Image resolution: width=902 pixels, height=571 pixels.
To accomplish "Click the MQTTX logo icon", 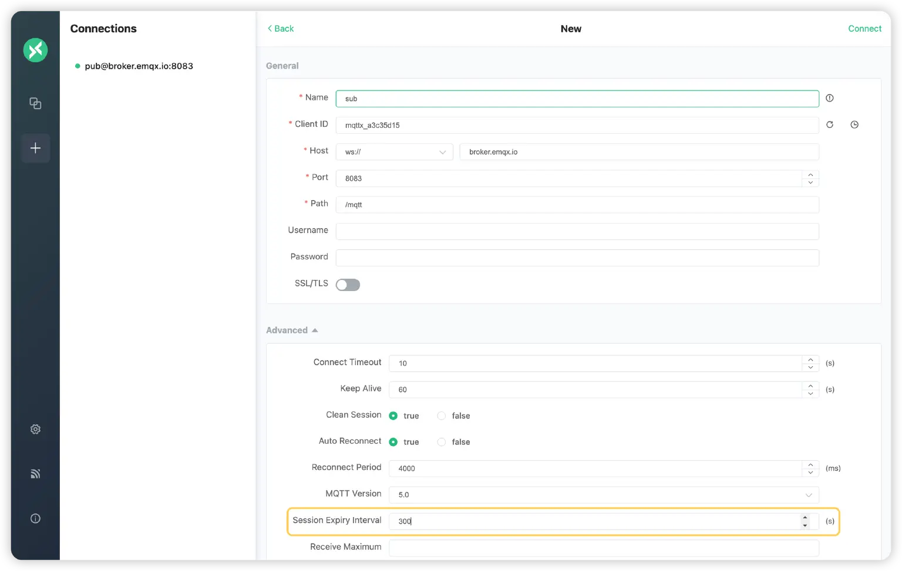I will [35, 50].
